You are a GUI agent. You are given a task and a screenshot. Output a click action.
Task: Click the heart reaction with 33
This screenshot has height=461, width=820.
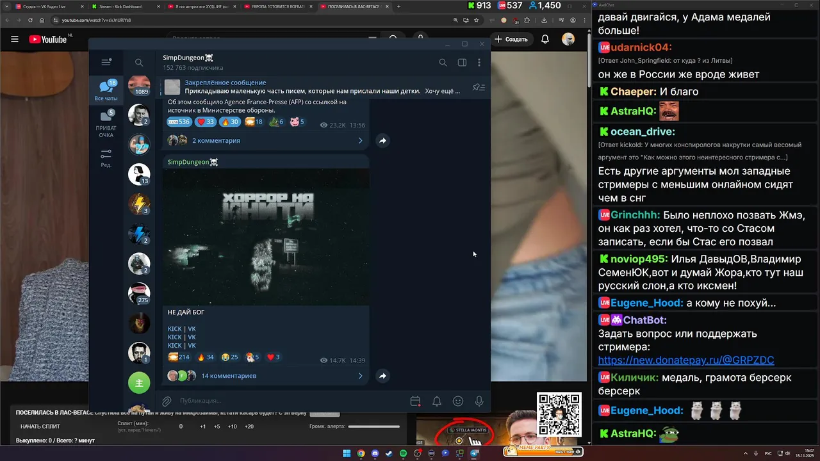coord(205,122)
